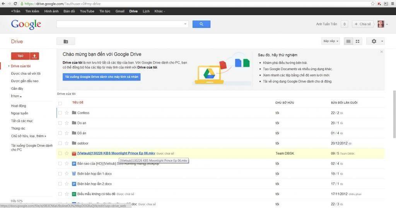Star the outdoor folder

67,143
